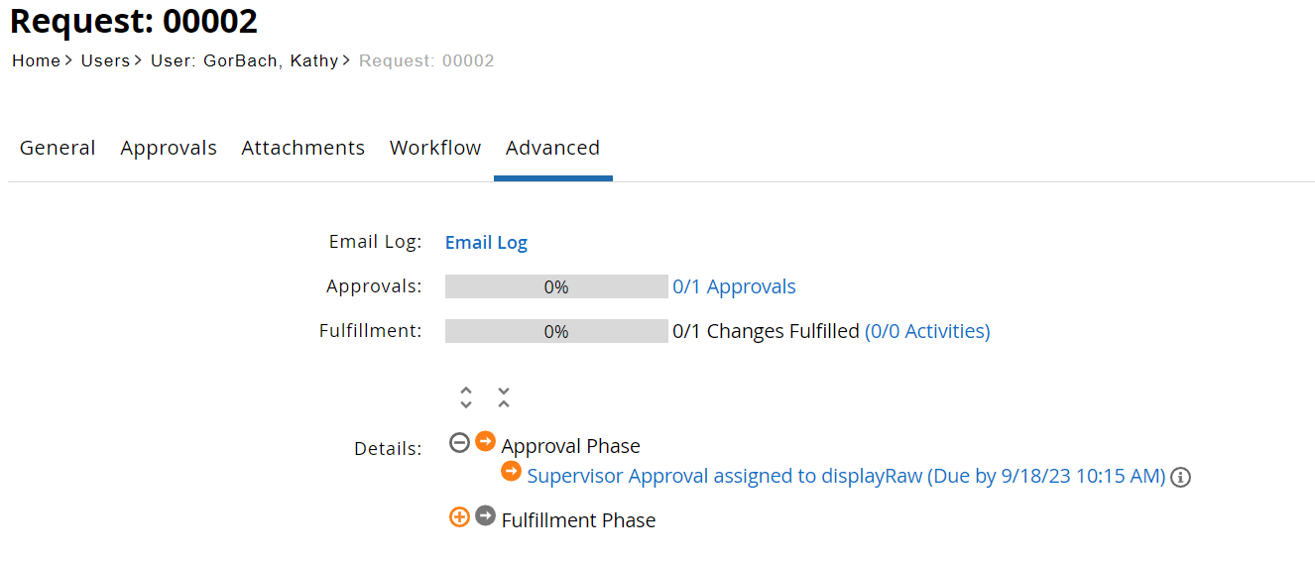This screenshot has width=1315, height=562.
Task: Open the info icon after Supervisor Approval
Action: tap(1180, 477)
